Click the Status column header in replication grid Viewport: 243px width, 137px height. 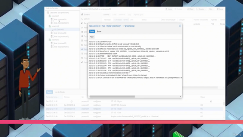tap(144, 20)
